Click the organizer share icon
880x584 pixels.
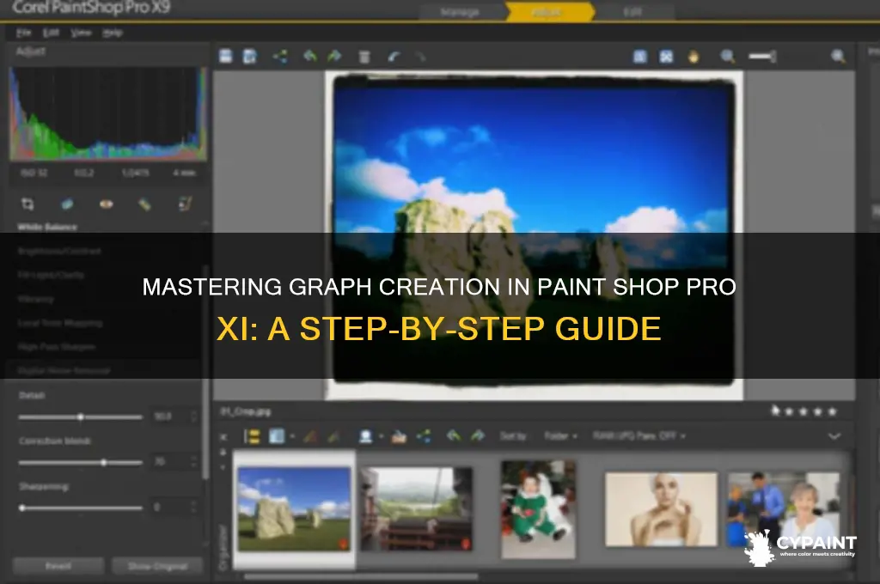click(424, 436)
